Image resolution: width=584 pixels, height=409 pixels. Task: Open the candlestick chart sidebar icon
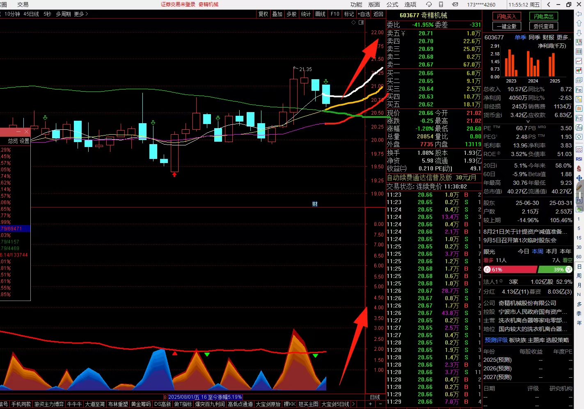[x=579, y=71]
